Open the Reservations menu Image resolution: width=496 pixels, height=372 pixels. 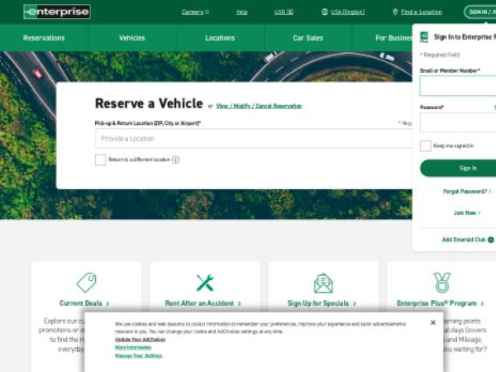point(44,38)
